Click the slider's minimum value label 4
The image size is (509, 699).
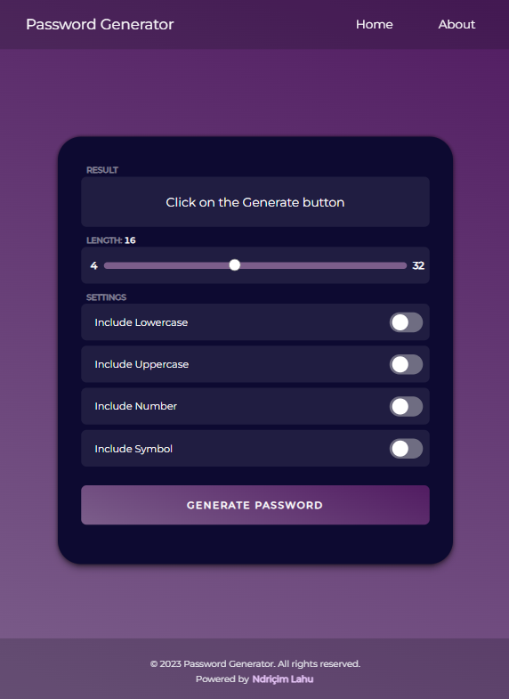pyautogui.click(x=94, y=265)
